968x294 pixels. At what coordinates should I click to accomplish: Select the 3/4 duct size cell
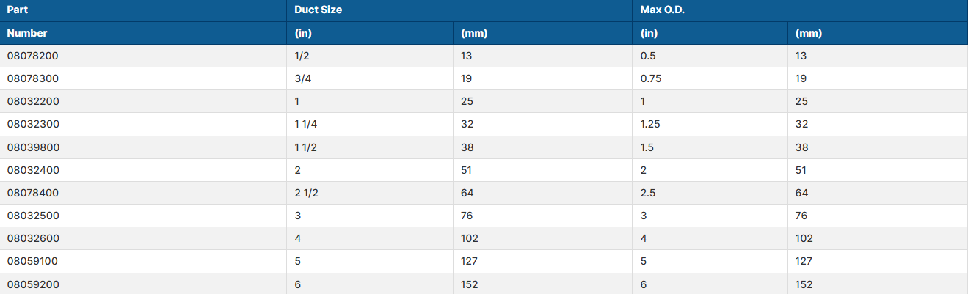[x=303, y=78]
